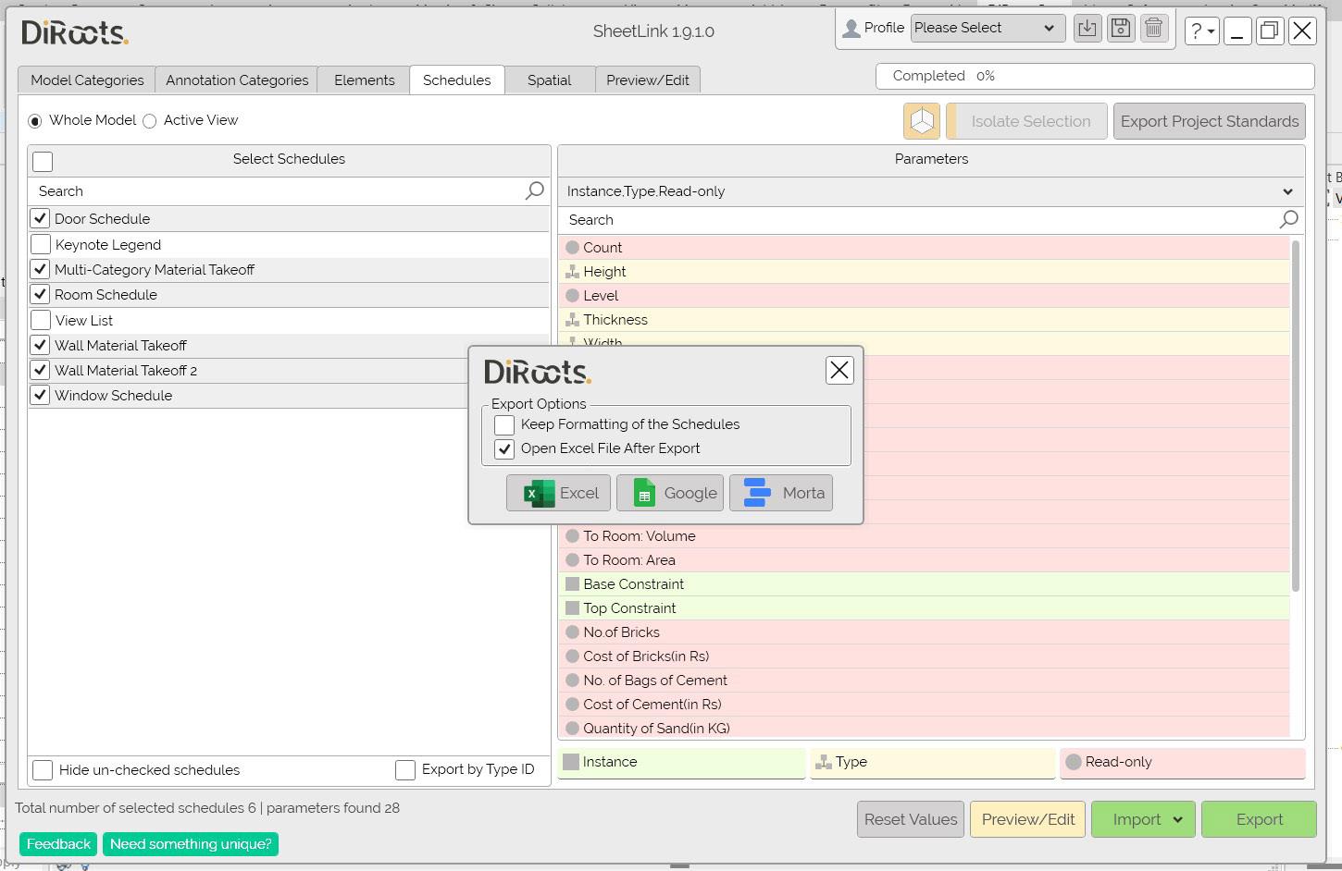Toggle the select all schedules checkbox
The image size is (1342, 871).
43,161
